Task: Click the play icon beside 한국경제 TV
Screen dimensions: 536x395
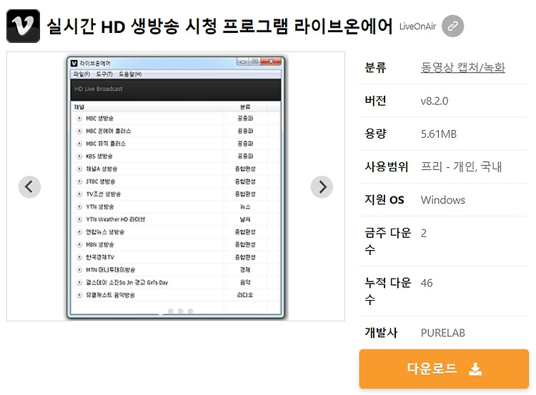Action: click(x=79, y=257)
